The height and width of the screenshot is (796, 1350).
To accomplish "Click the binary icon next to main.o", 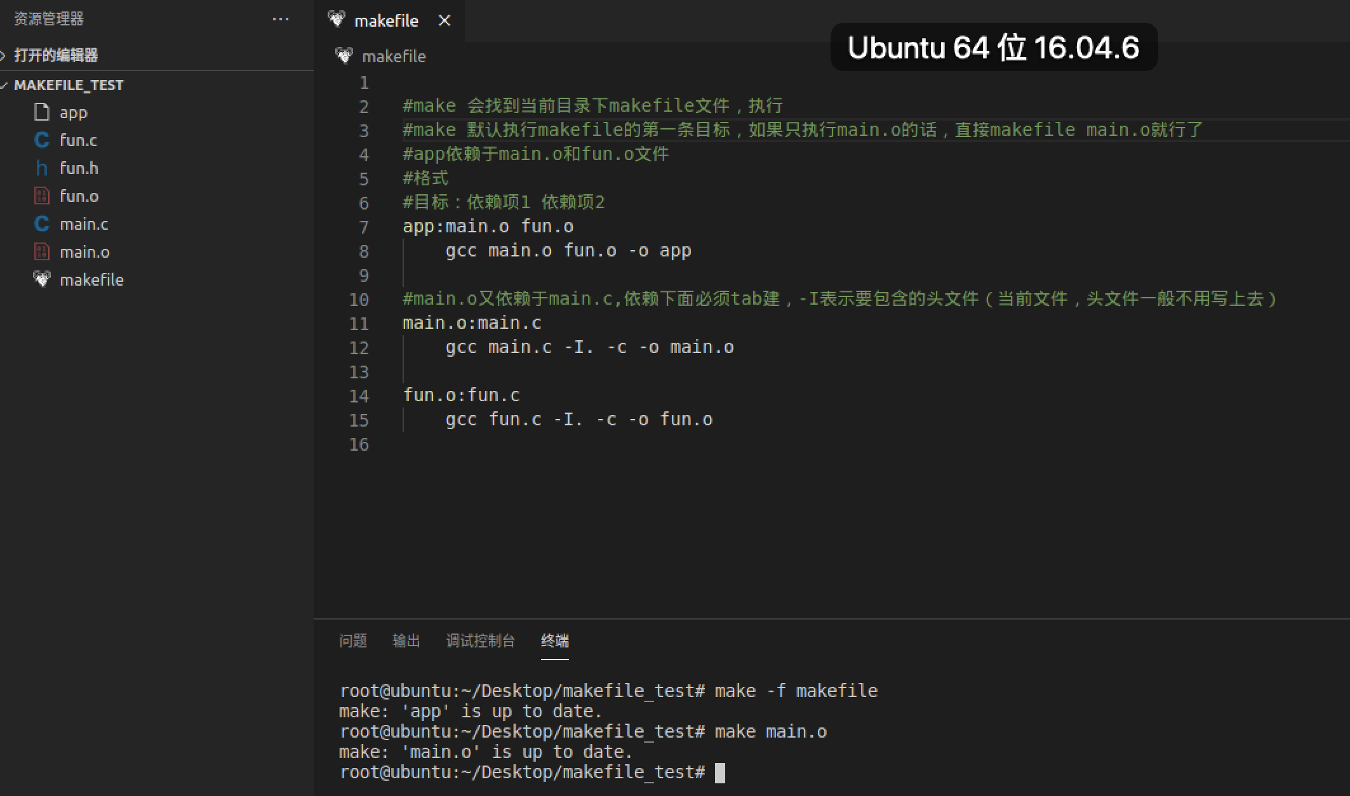I will pyautogui.click(x=42, y=252).
